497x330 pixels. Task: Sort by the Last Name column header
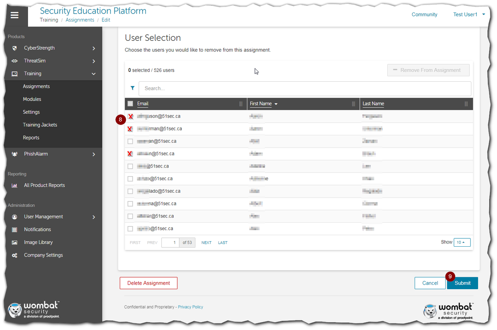click(x=373, y=104)
